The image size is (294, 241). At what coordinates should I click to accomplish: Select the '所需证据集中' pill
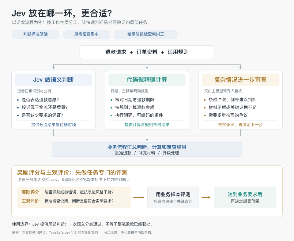click(86, 34)
